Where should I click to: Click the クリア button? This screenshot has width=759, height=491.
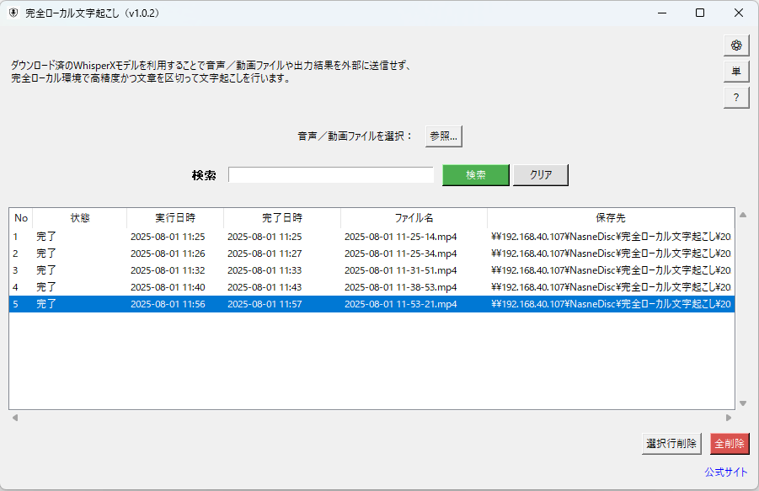coord(540,175)
